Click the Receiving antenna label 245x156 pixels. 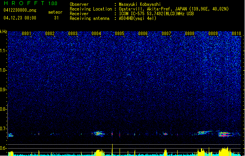click(x=90, y=18)
